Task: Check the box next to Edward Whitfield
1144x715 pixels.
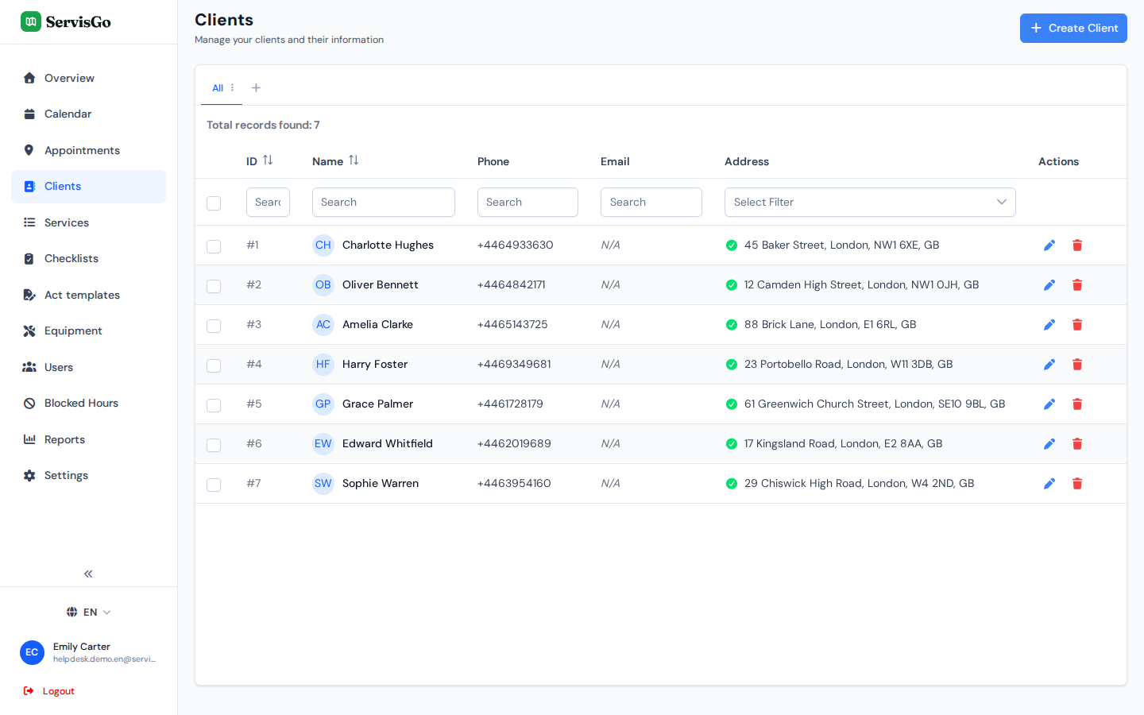Action: tap(214, 445)
